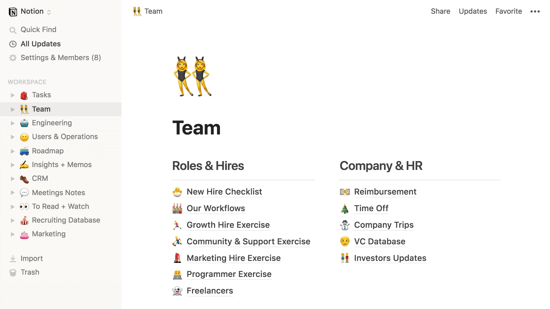
Task: Click the Updates menu item
Action: click(x=473, y=11)
